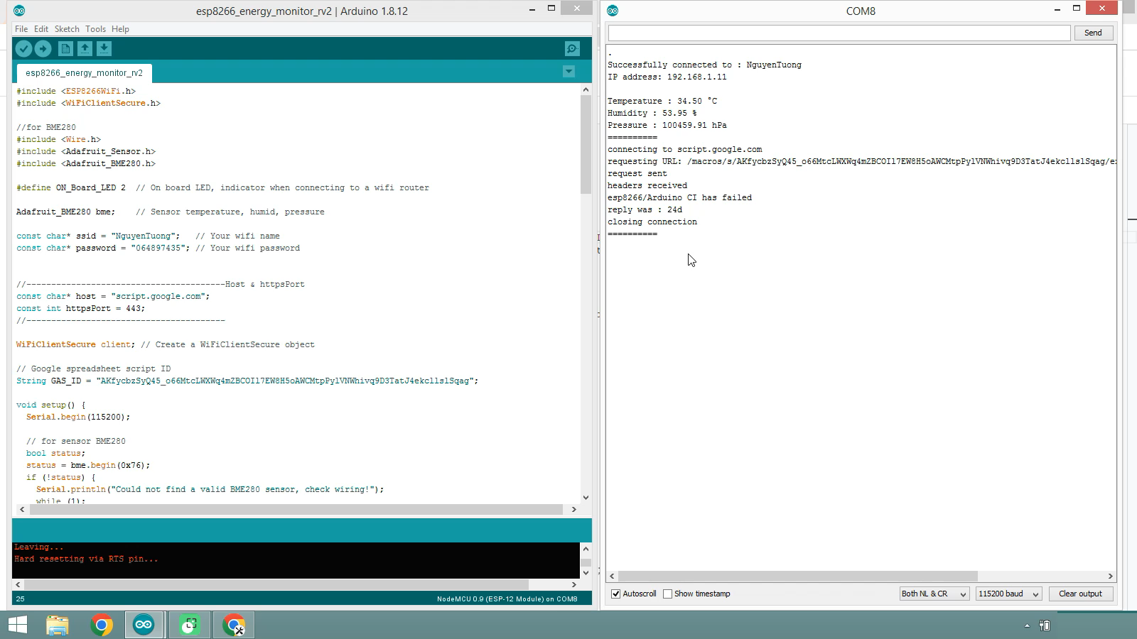
Task: Enable the Show timestamp checkbox
Action: coord(667,594)
